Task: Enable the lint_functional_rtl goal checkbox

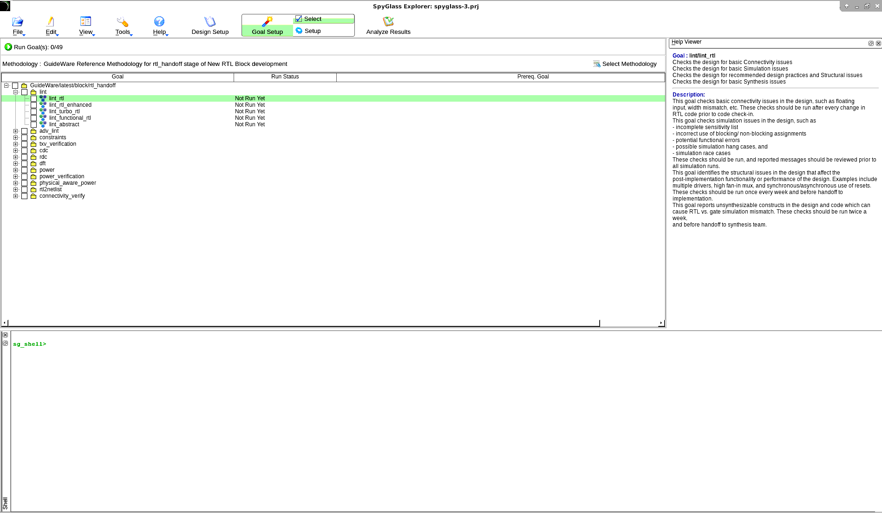Action: tap(34, 118)
